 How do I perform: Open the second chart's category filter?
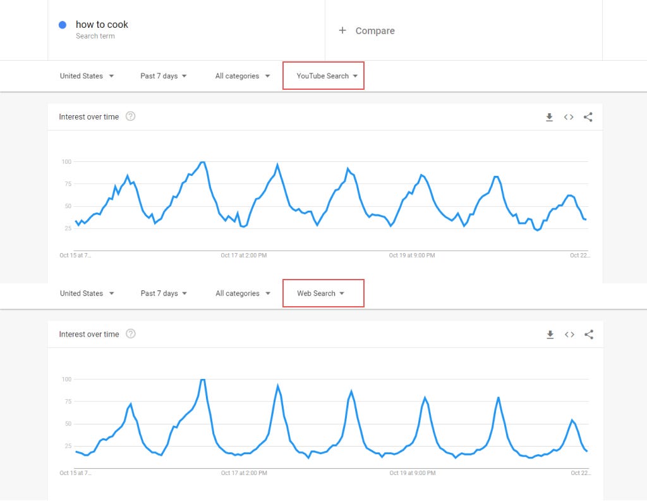coord(242,293)
